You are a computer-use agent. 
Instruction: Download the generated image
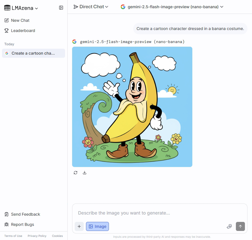coord(84,172)
